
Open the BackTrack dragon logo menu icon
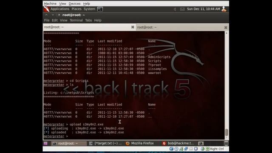pyautogui.click(x=46, y=9)
